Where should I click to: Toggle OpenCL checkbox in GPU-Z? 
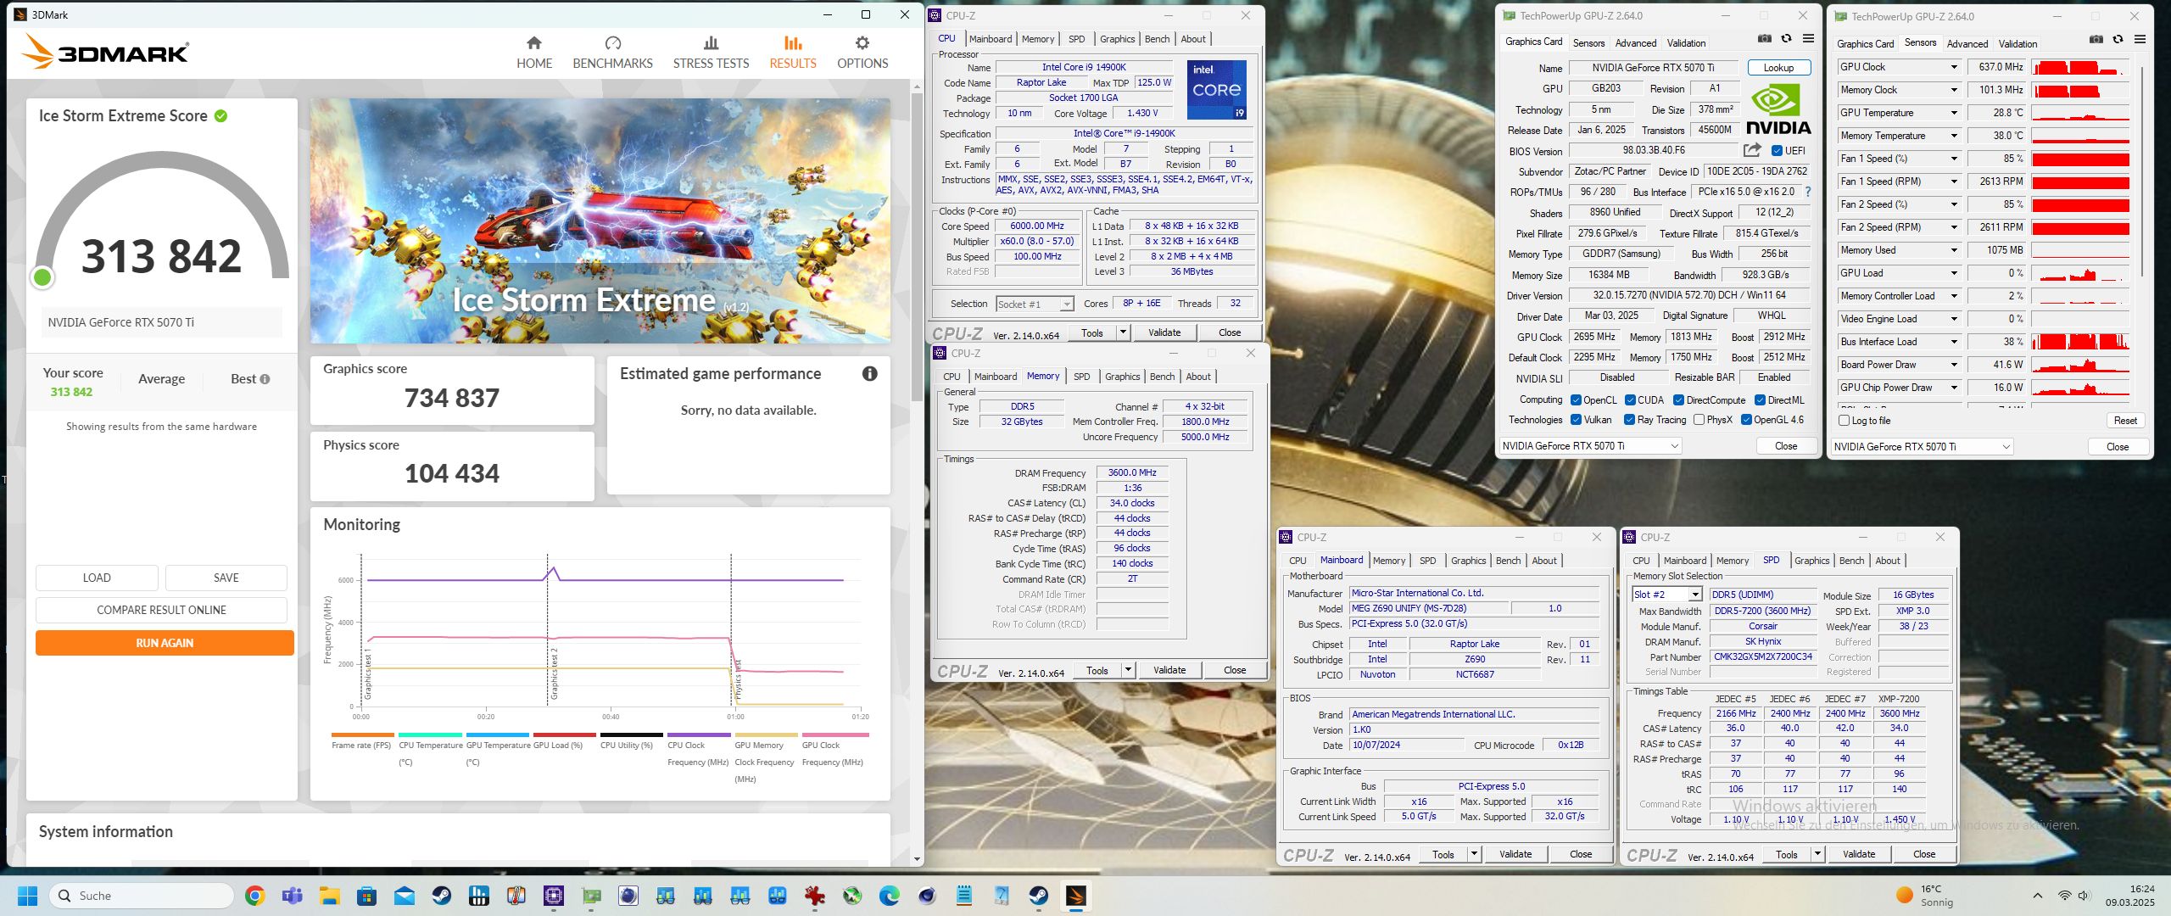(x=1576, y=400)
